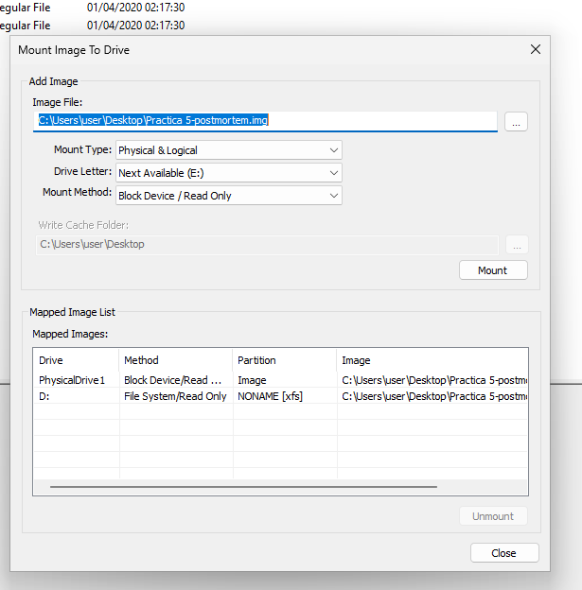Click the Image File path field
The image size is (582, 590).
click(x=265, y=121)
